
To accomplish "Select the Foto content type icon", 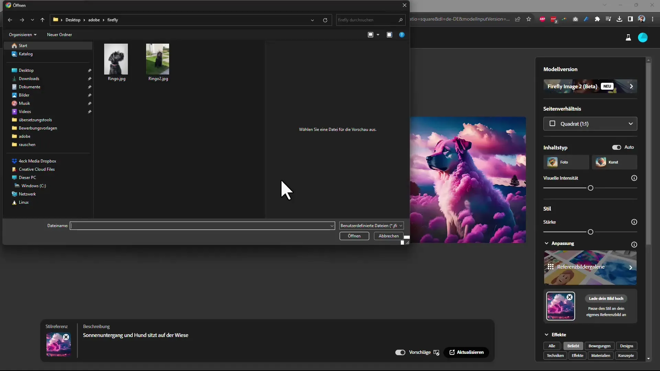I will [x=552, y=162].
